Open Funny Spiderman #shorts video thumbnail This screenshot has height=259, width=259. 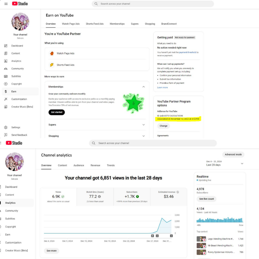pos(201,252)
